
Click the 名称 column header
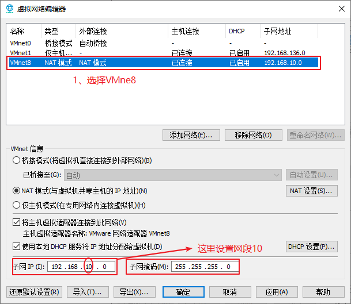[x=25, y=31]
